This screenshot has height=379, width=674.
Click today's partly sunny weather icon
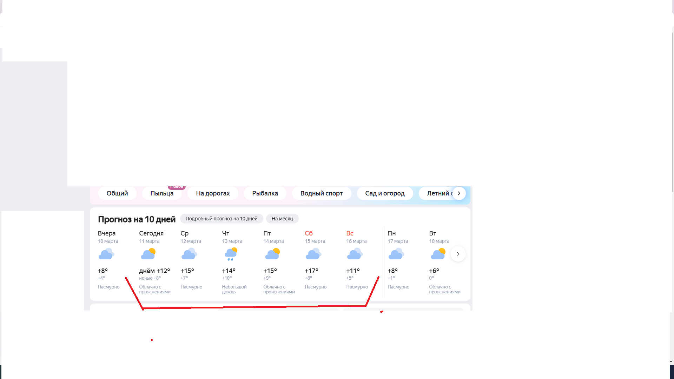click(148, 254)
